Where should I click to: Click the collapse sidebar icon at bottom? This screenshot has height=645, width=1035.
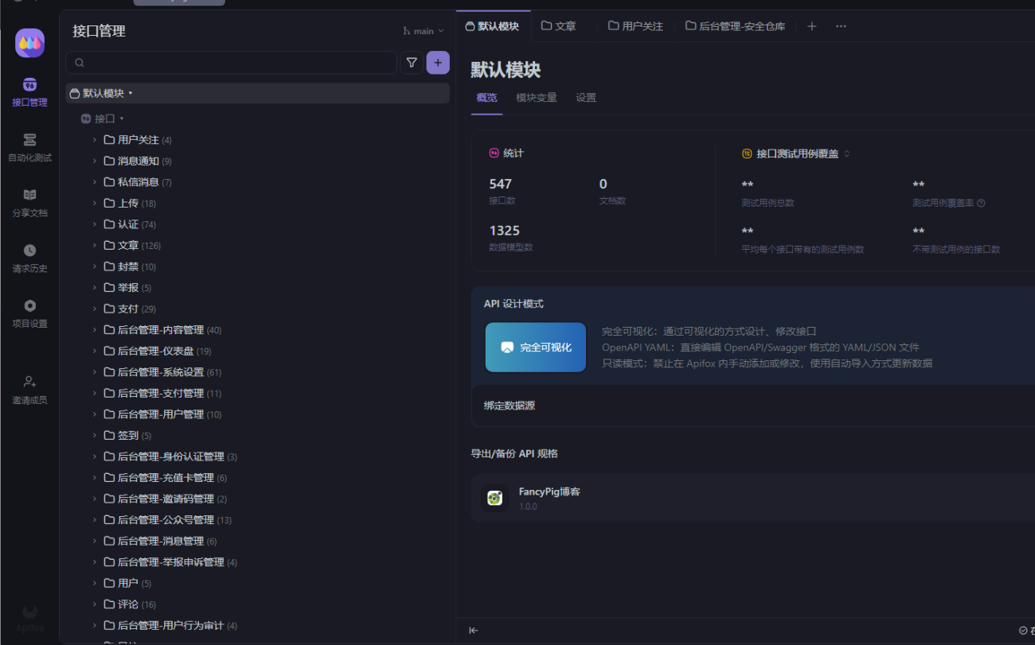point(474,631)
